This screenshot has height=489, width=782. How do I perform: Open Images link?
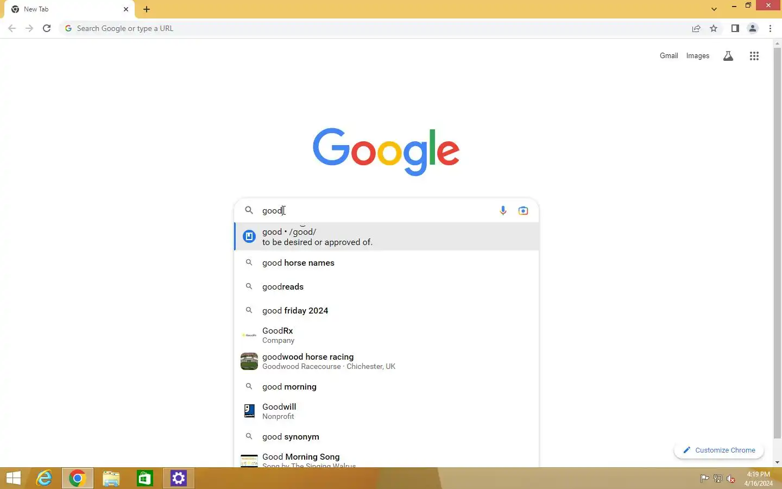(x=697, y=55)
